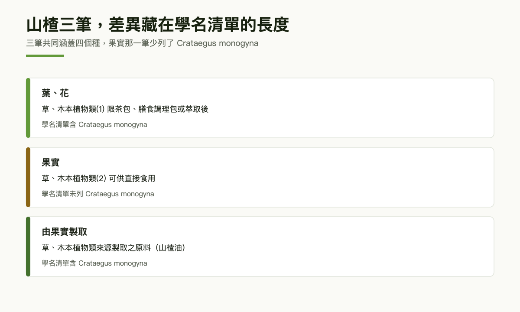Viewport: 520px width, 312px height.
Task: Click the text 學名清單未列 Crataegus monogyna
Action: coord(98,194)
